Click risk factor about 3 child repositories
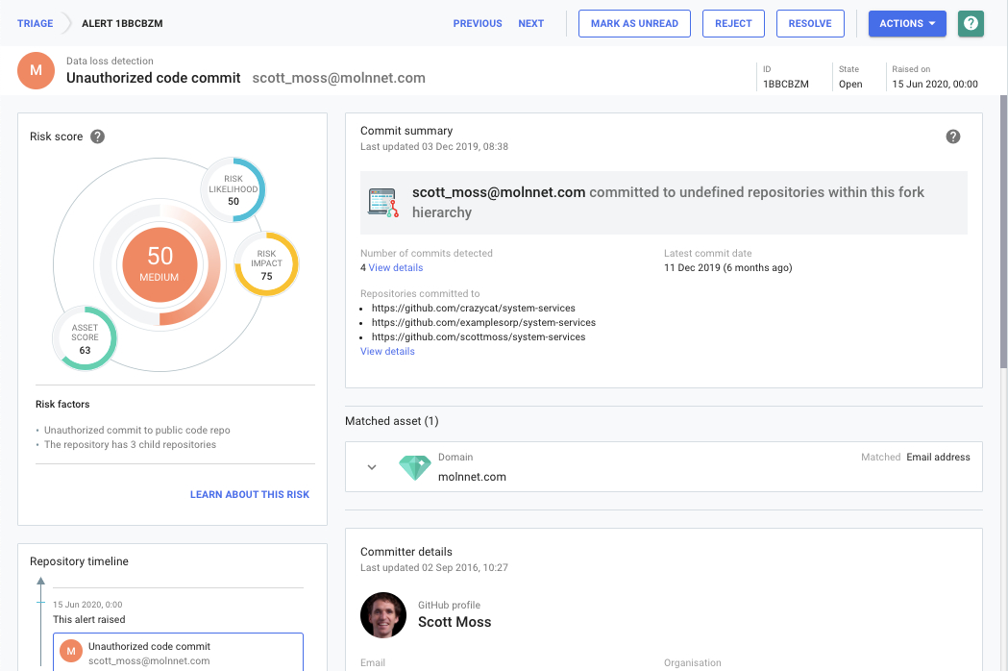The width and height of the screenshot is (1008, 671). [130, 444]
